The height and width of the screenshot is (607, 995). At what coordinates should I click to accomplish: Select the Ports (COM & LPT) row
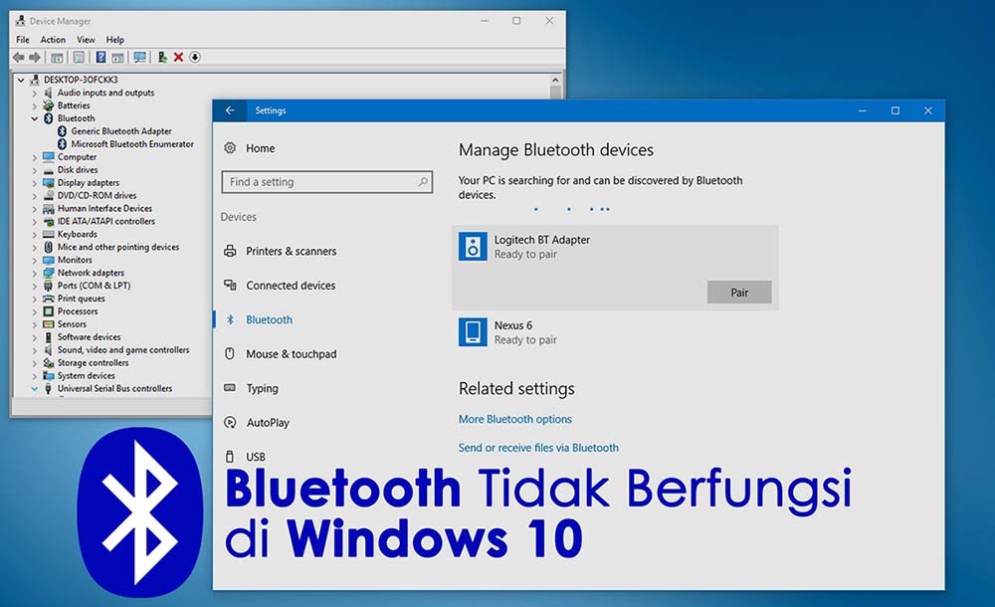coord(94,286)
